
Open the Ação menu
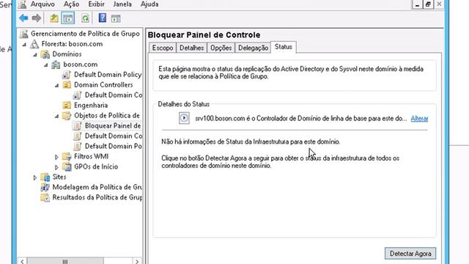(71, 4)
